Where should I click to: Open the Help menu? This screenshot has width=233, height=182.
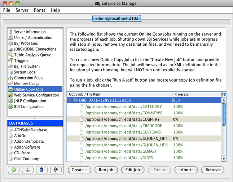[55, 10]
